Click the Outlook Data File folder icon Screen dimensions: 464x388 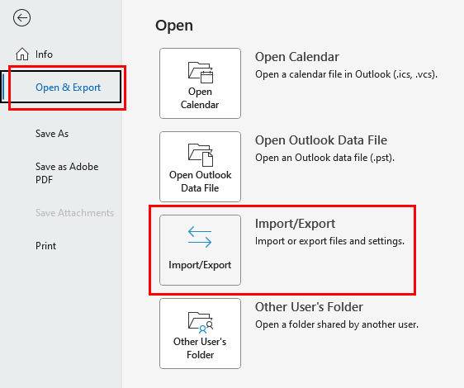(x=201, y=155)
